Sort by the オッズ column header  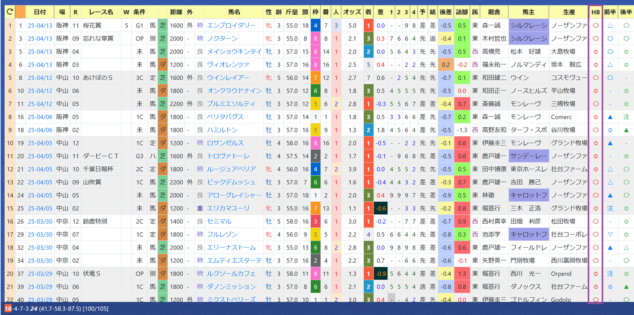click(352, 12)
